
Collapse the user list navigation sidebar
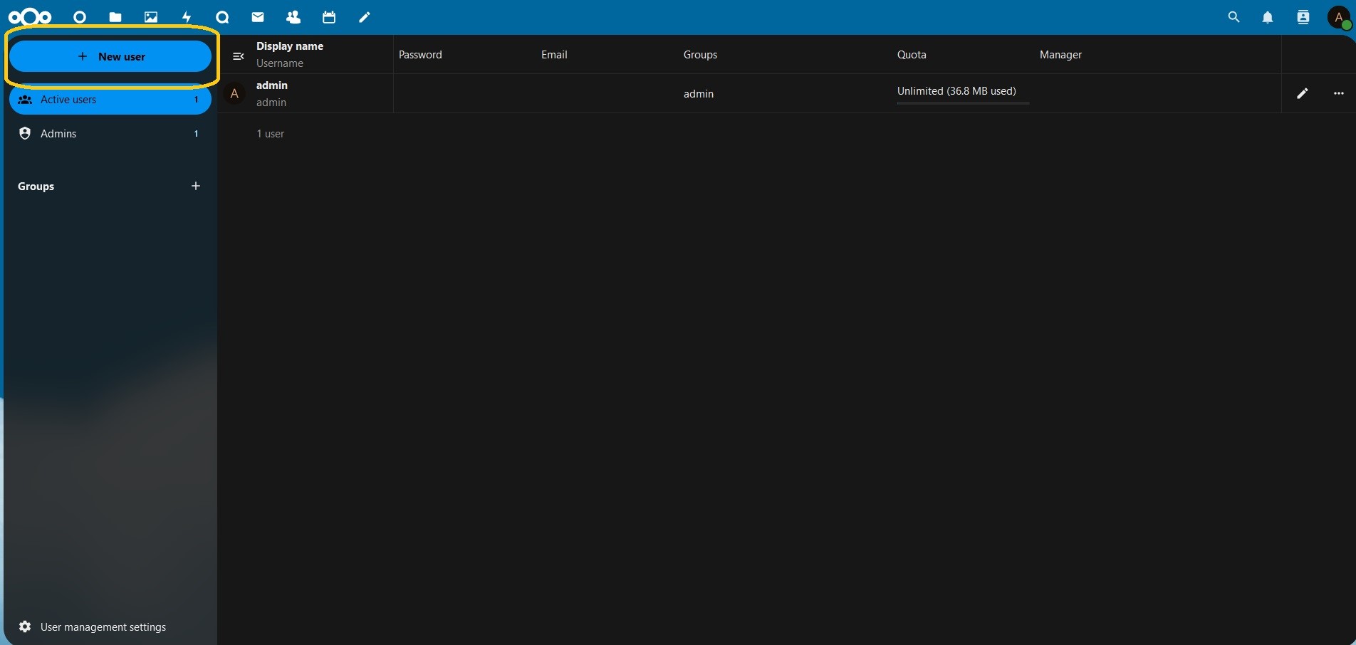[239, 55]
